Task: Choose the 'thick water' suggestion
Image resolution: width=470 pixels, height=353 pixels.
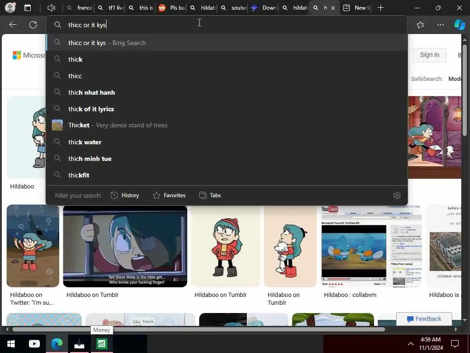Action: [x=227, y=142]
